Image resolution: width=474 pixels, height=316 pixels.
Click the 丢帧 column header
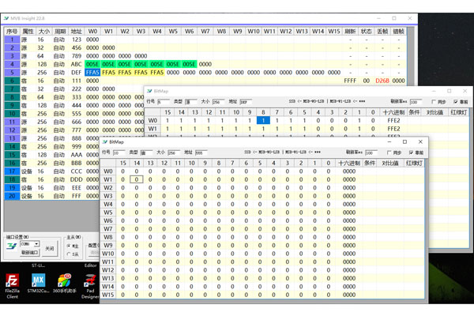pos(382,31)
